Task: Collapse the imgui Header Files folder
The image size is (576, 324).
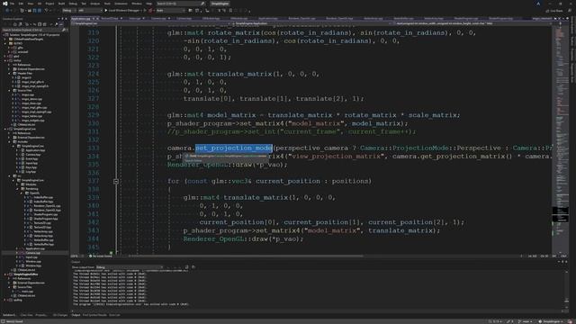Action: tap(10, 73)
